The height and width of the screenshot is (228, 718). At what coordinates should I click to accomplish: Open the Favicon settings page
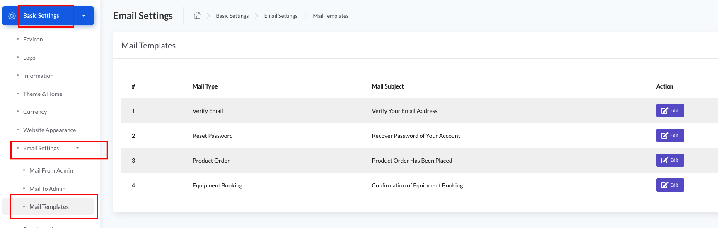pyautogui.click(x=33, y=39)
